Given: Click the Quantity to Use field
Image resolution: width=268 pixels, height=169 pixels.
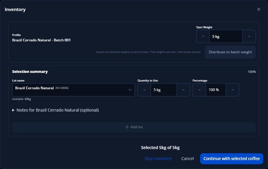Looking at the screenshot, I should click(x=163, y=90).
